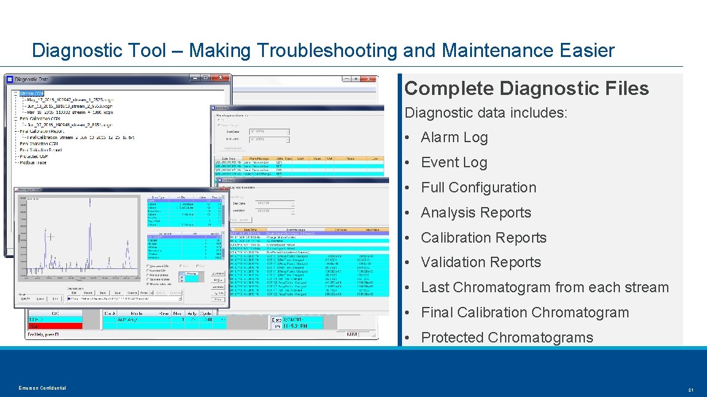Select the Protected CGM node
This screenshot has width=707, height=397.
(x=34, y=156)
